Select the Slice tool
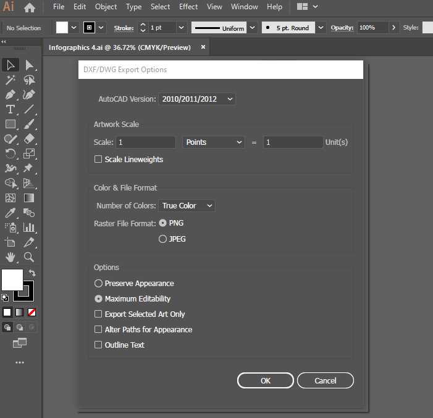The width and height of the screenshot is (433, 418). 29,242
